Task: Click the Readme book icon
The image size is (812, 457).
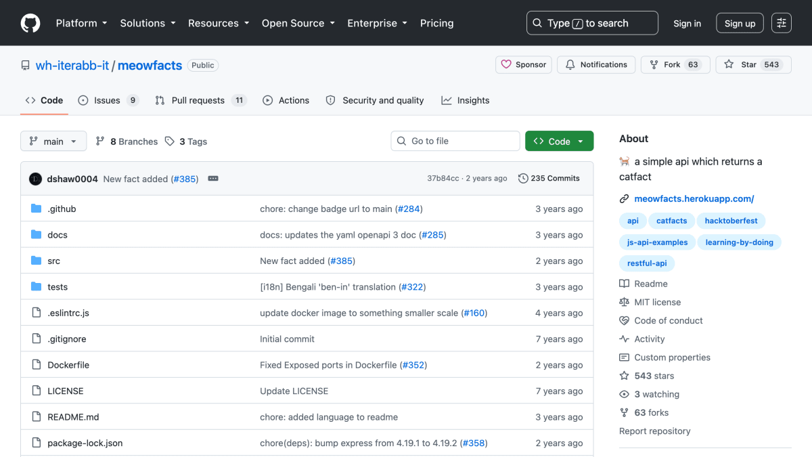Action: click(x=624, y=284)
